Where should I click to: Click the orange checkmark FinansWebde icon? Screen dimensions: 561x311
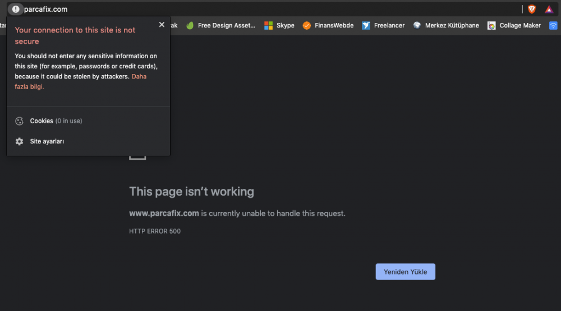coord(307,25)
